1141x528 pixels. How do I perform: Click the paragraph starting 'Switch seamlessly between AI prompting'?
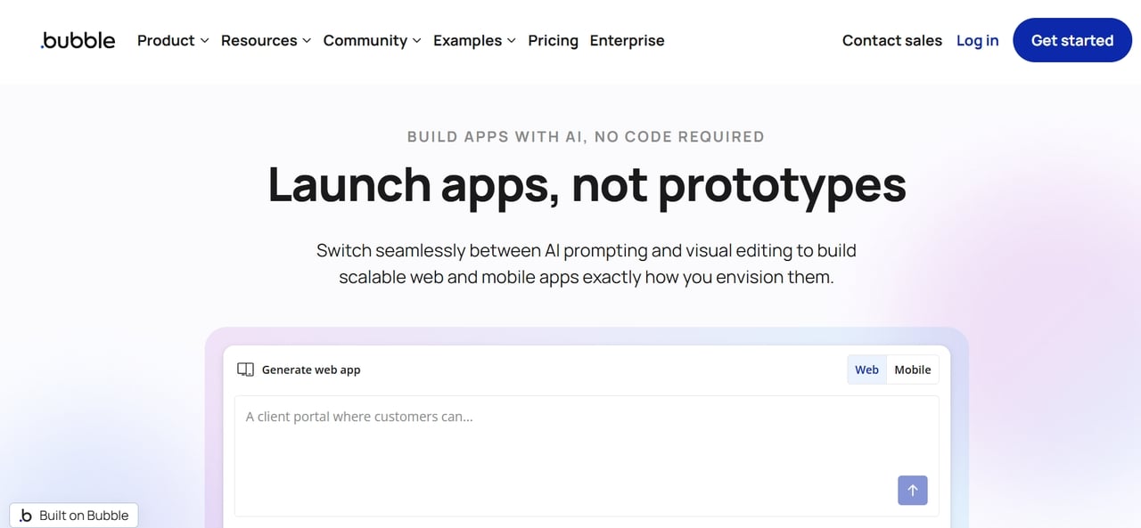587,264
